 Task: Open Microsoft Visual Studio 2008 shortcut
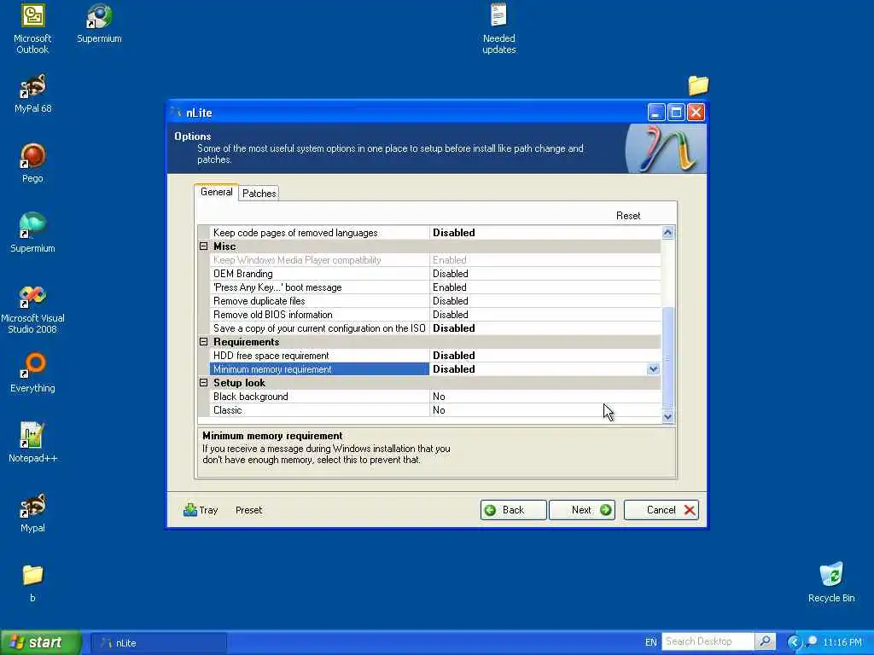(32, 309)
